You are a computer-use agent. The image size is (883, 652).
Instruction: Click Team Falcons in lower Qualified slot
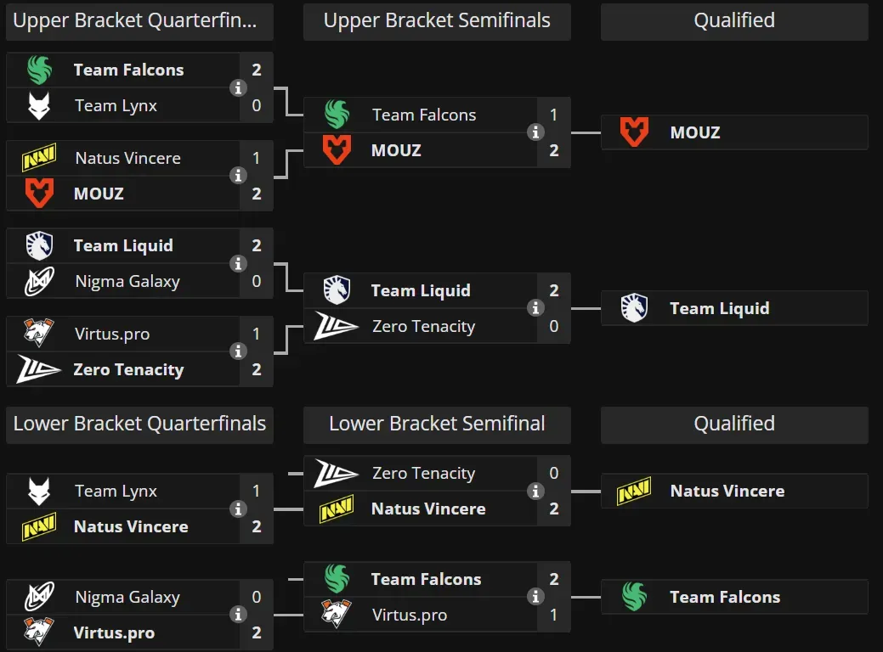point(724,597)
